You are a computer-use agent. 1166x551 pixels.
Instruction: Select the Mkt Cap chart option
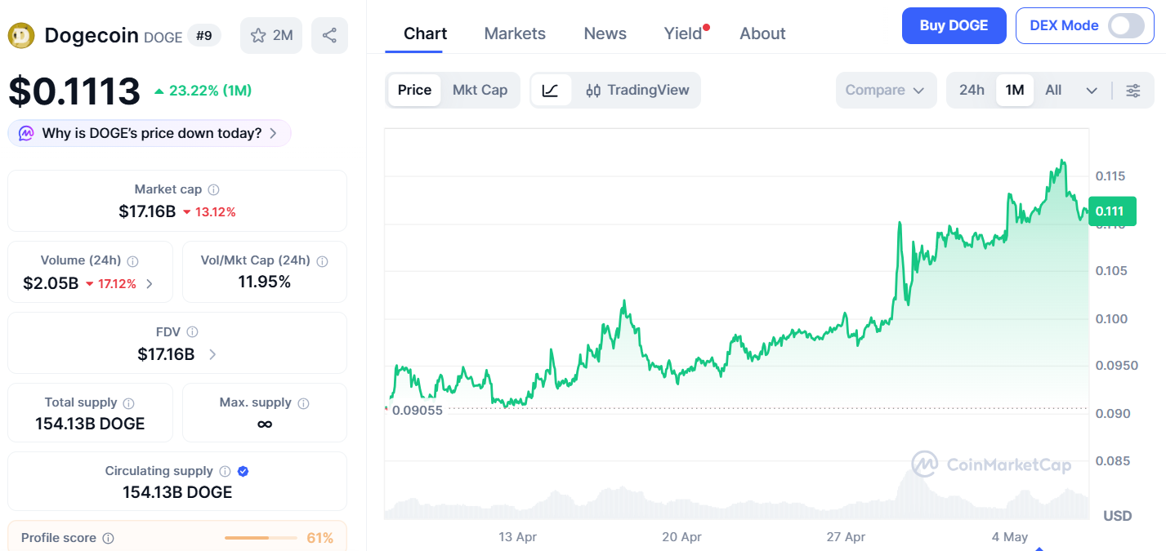(x=480, y=91)
